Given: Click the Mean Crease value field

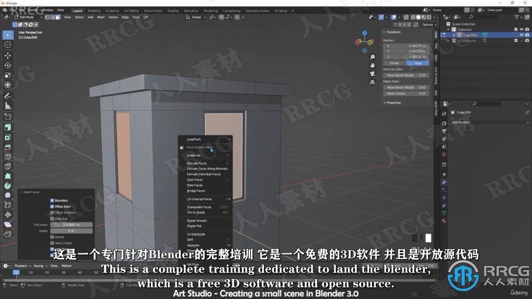Looking at the screenshot, I should (406, 93).
